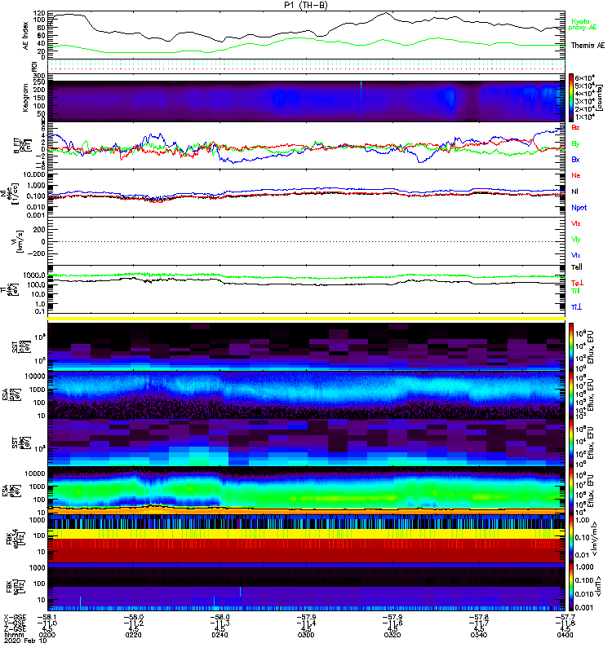Click the 120 tick on AE Index axis
Image resolution: width=612 pixels, height=652 pixels.
(x=40, y=13)
